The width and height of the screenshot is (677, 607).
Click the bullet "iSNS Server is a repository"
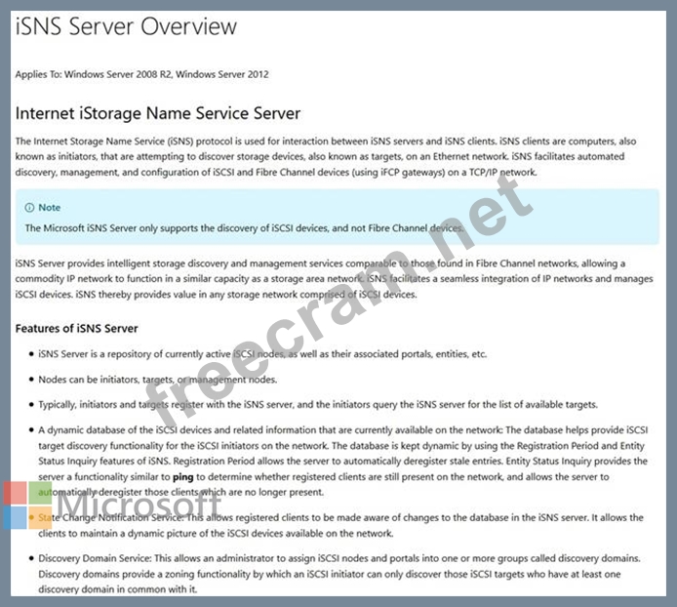click(x=262, y=354)
